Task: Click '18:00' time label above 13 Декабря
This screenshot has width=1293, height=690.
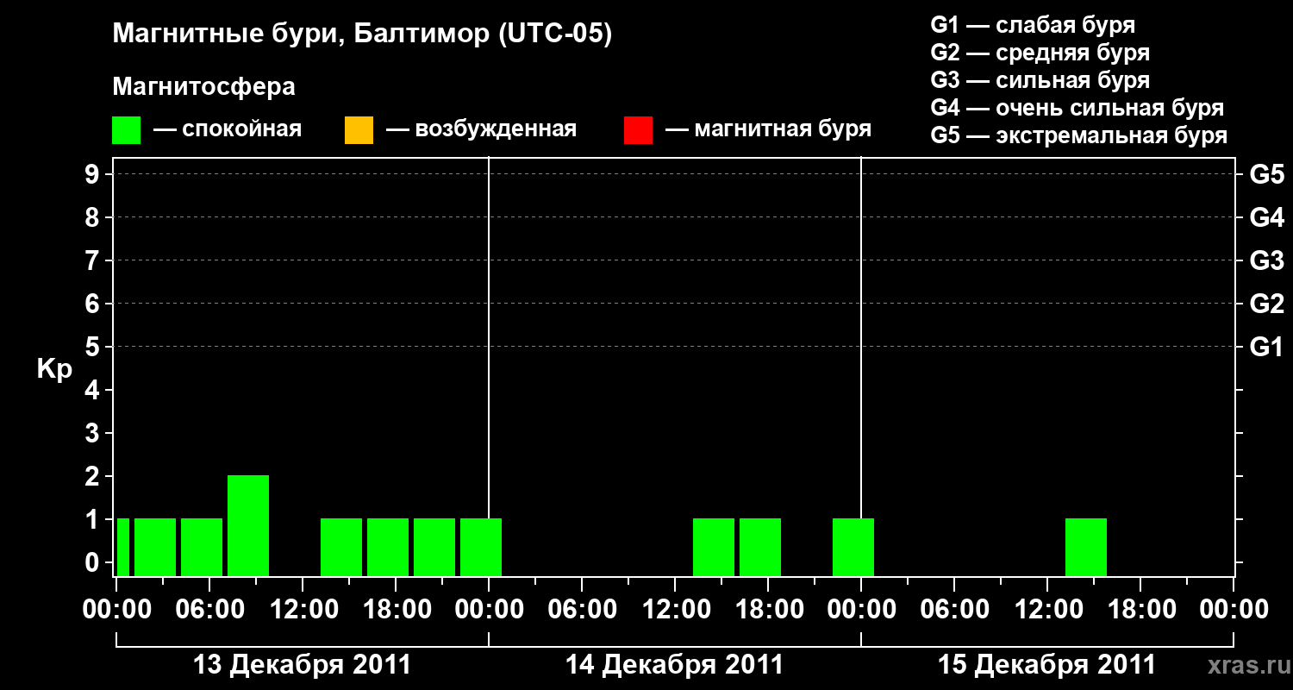Action: point(396,610)
